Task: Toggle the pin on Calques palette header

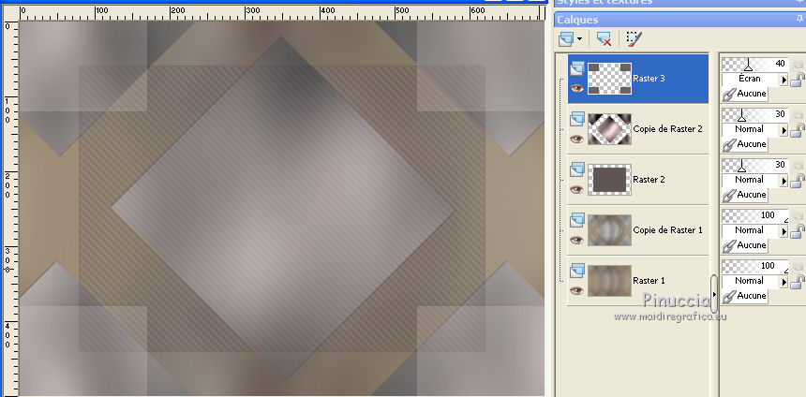Action: click(799, 20)
